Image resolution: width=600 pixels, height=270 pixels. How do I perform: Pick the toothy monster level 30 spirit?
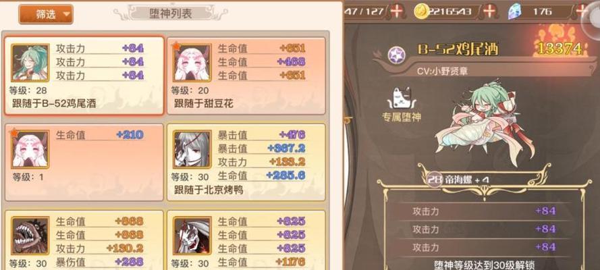point(84,240)
